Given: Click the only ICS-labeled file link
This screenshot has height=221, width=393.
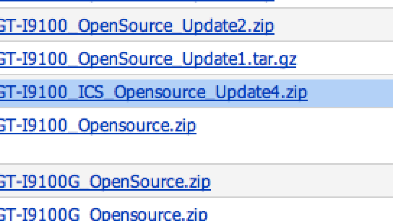Looking at the screenshot, I should tap(153, 93).
